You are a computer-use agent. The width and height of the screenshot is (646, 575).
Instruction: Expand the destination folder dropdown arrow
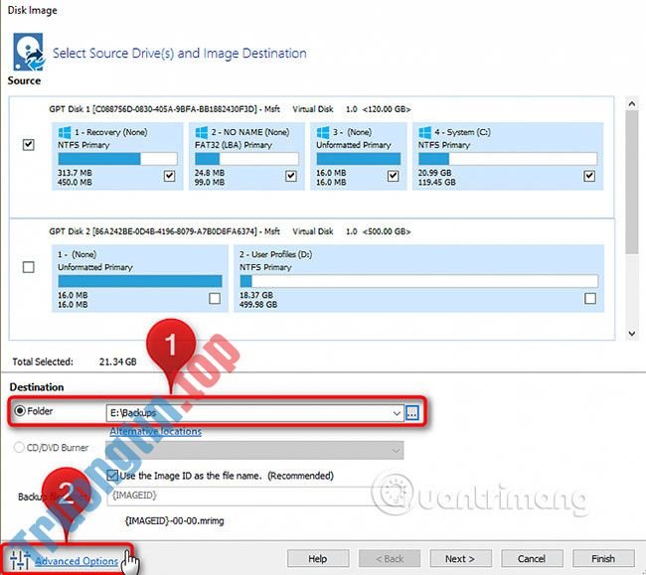397,413
